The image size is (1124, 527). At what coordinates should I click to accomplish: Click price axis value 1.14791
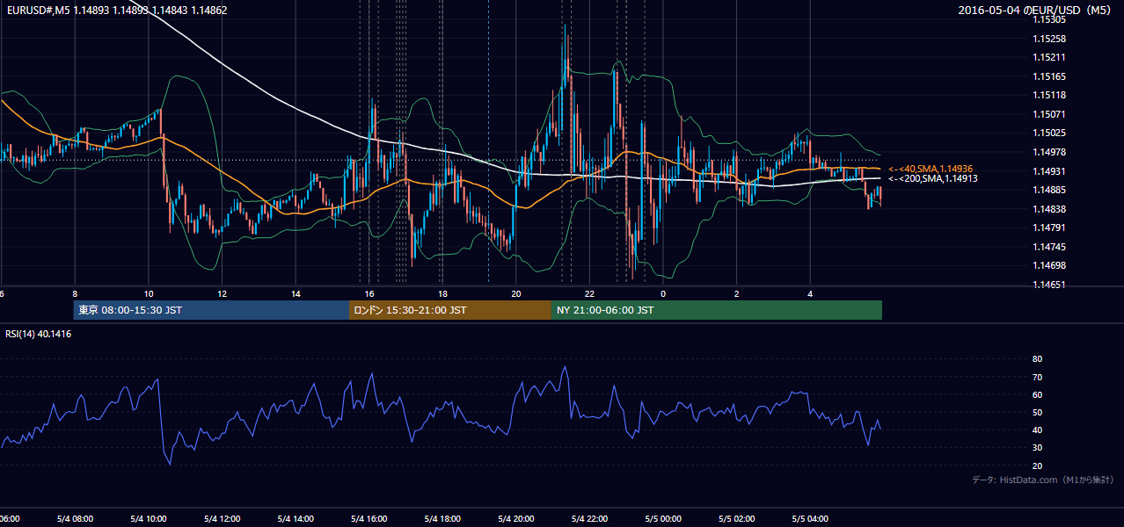click(1048, 227)
